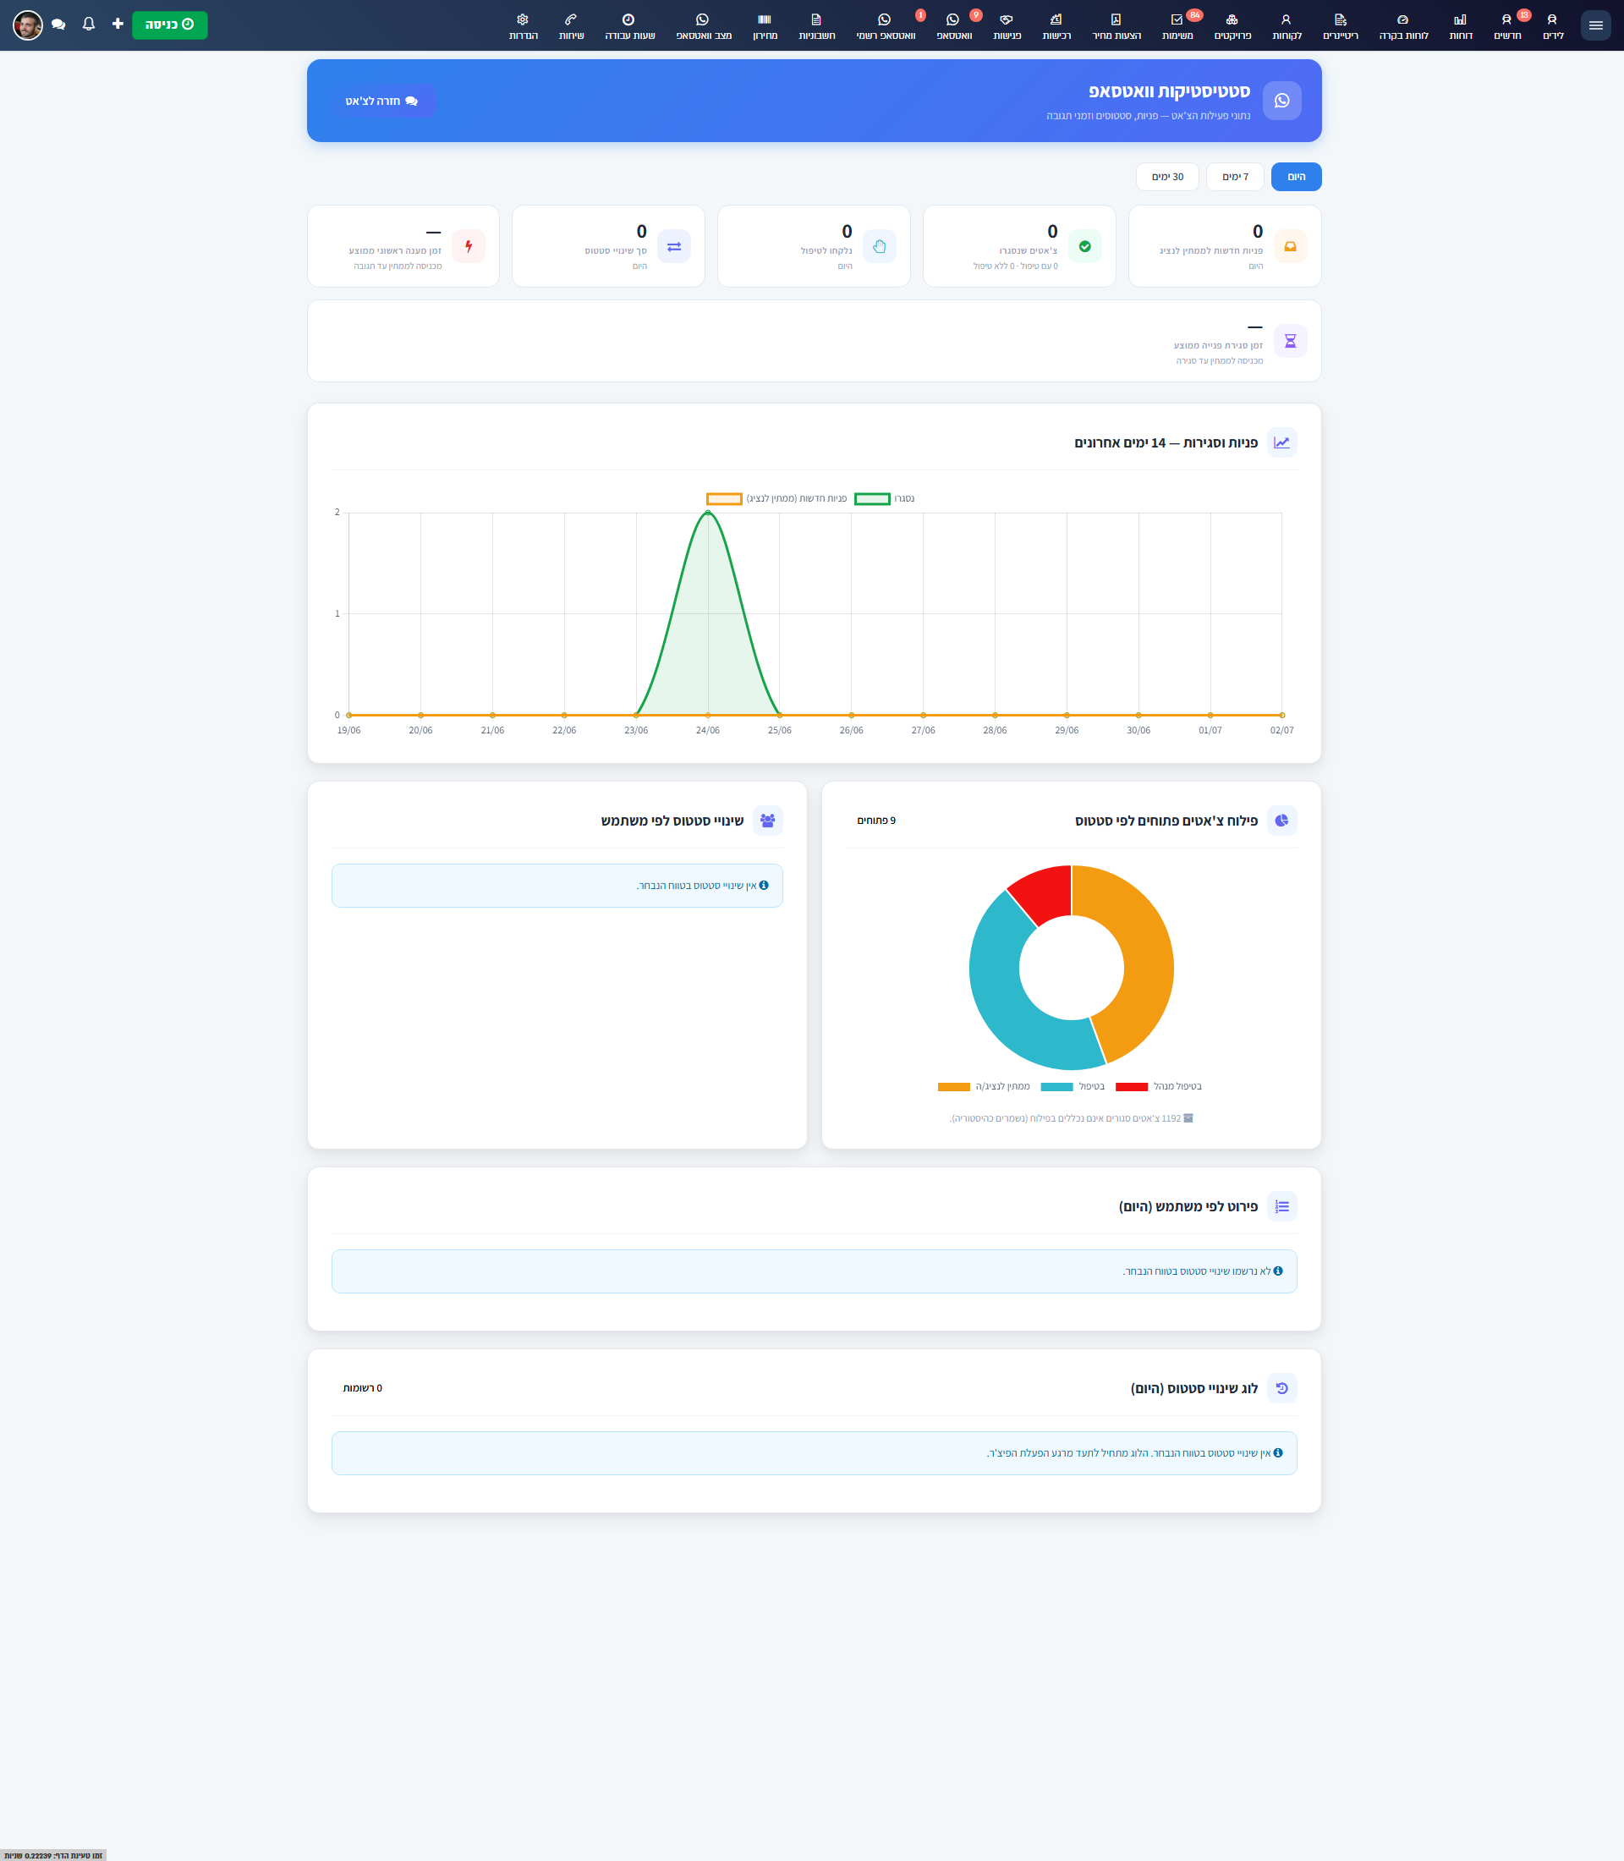1624x1861 pixels.
Task: Click the notifications bell icon
Action: (x=89, y=25)
